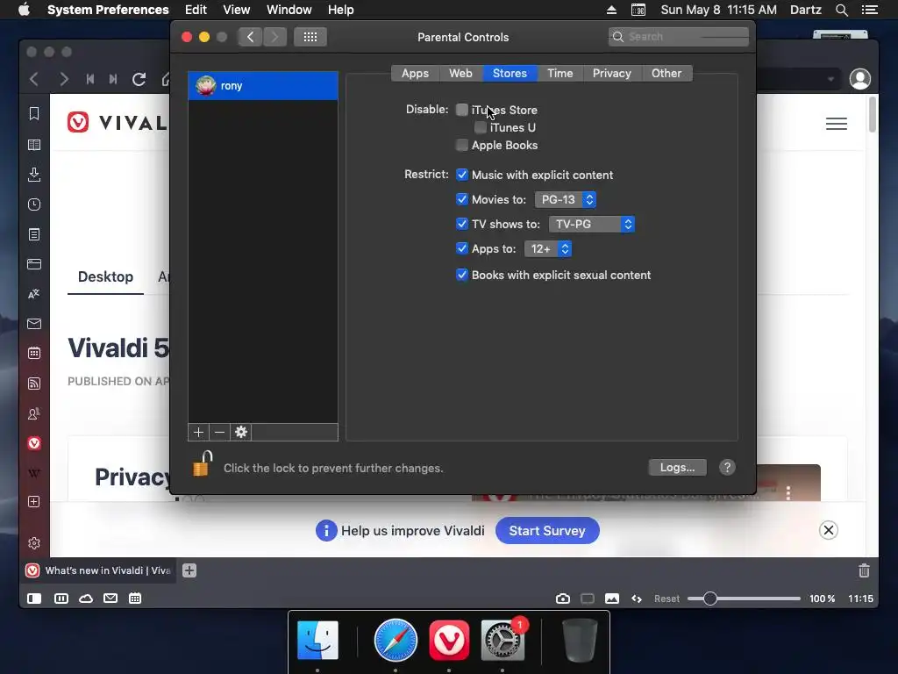Toggle images icon in Vivaldi status bar
Screen dimensions: 898x674
tap(611, 599)
